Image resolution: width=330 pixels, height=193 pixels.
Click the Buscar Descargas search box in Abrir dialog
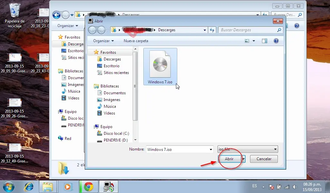pos(248,30)
